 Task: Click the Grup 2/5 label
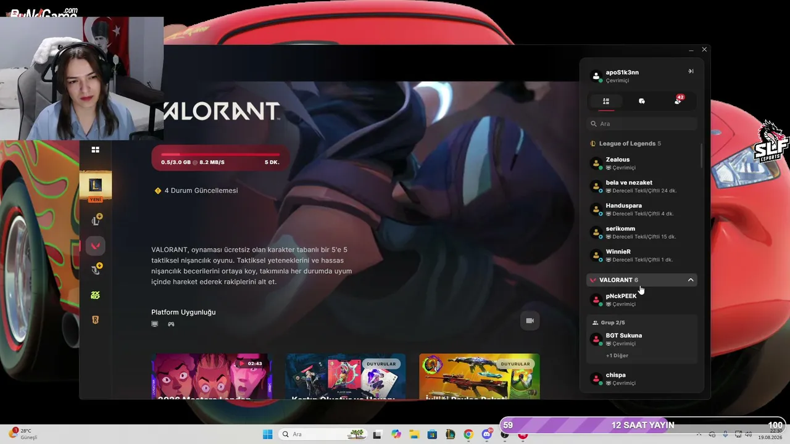pyautogui.click(x=612, y=323)
